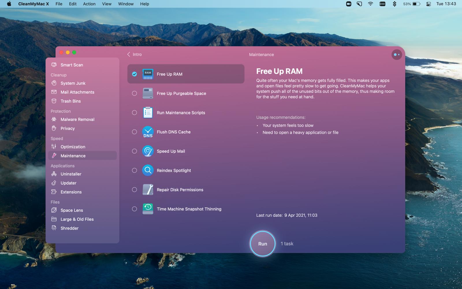
Task: Open Extensions icon in sidebar
Action: 54,192
